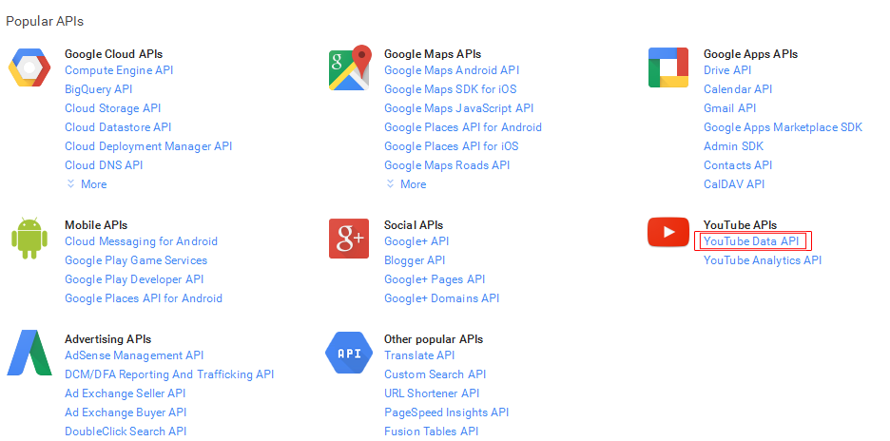This screenshot has width=890, height=441.
Task: Click the Google Apps square icon
Action: (667, 68)
